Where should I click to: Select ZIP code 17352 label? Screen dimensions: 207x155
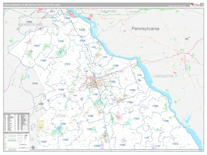(x=147, y=138)
